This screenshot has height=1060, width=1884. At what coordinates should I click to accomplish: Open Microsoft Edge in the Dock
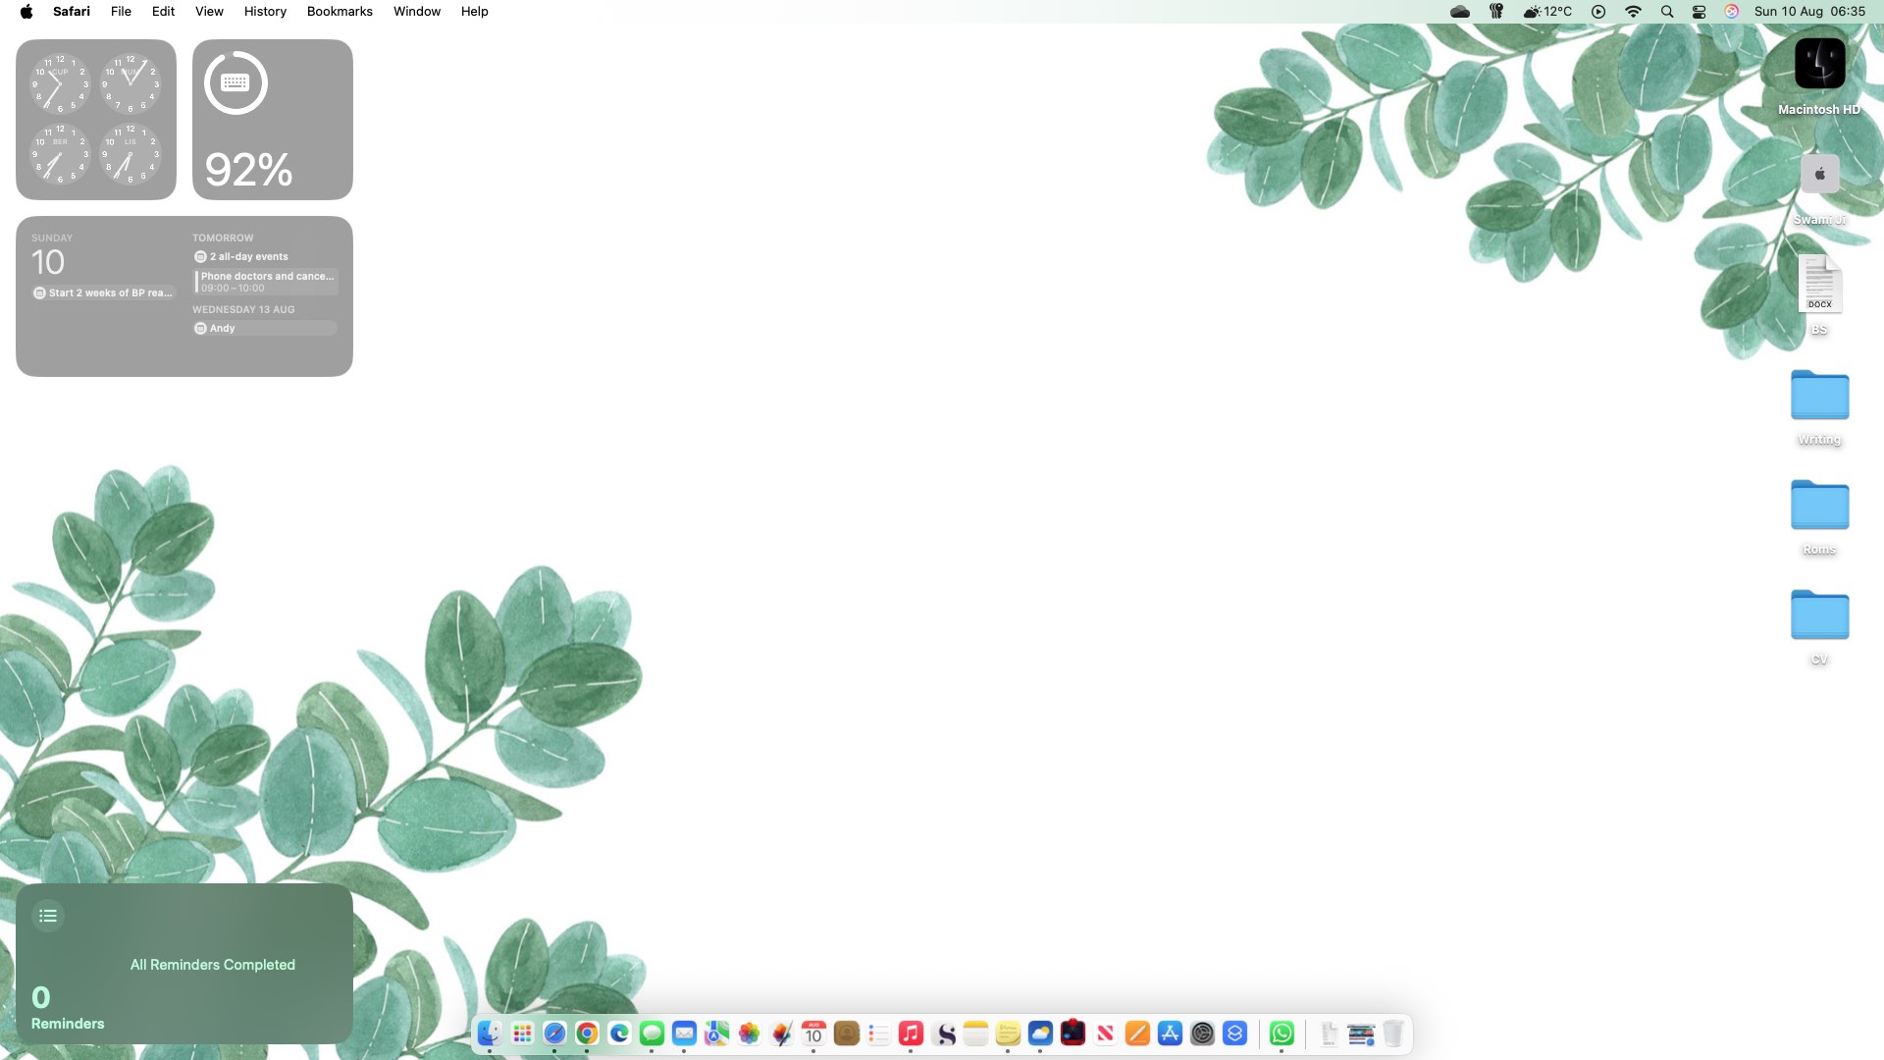pos(619,1033)
